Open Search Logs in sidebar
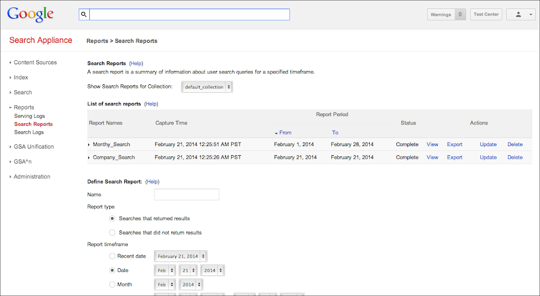 29,132
